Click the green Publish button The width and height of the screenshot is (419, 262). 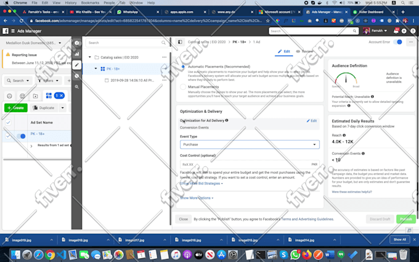coord(406,219)
